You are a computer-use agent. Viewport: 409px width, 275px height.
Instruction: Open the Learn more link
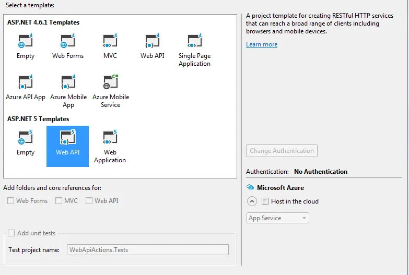tap(262, 44)
